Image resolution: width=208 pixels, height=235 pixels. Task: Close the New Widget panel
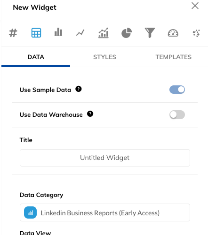pos(195,6)
